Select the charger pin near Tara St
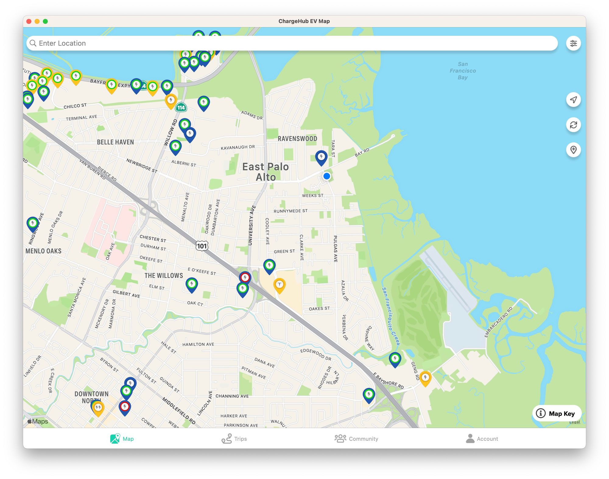Image resolution: width=609 pixels, height=479 pixels. (x=321, y=158)
